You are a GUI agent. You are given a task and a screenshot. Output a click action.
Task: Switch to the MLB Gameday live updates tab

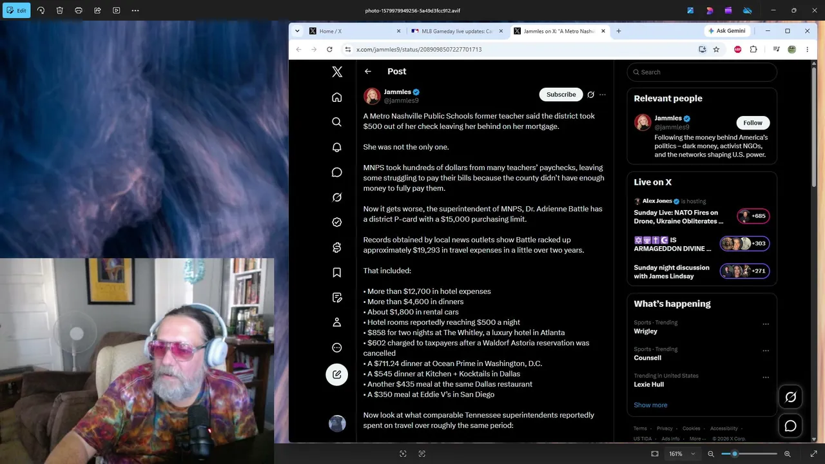pyautogui.click(x=457, y=31)
